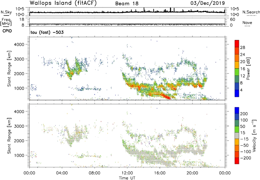Click the 'Velocity [m s-1]' color bar label
This screenshot has width=260, height=180.
pos(254,135)
